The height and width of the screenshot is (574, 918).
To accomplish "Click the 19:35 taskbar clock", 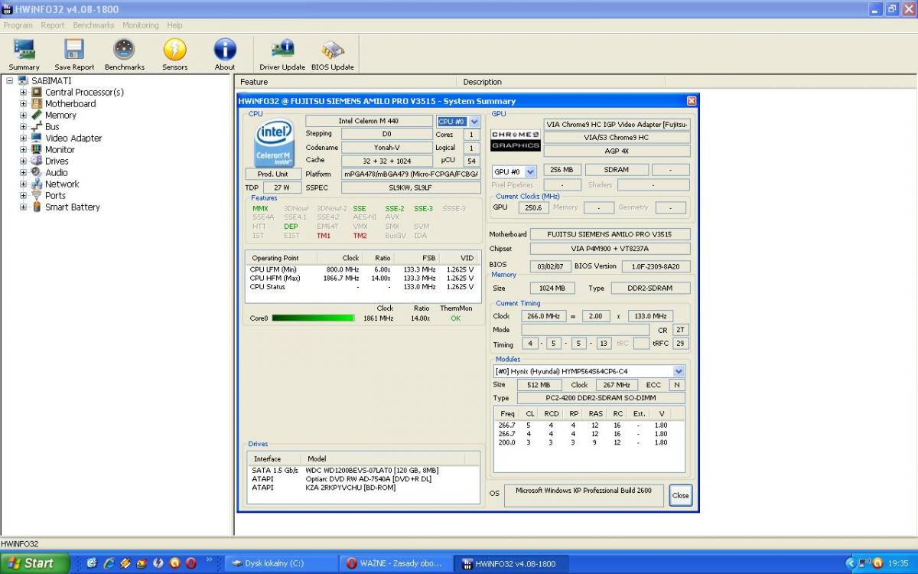I will coord(899,563).
